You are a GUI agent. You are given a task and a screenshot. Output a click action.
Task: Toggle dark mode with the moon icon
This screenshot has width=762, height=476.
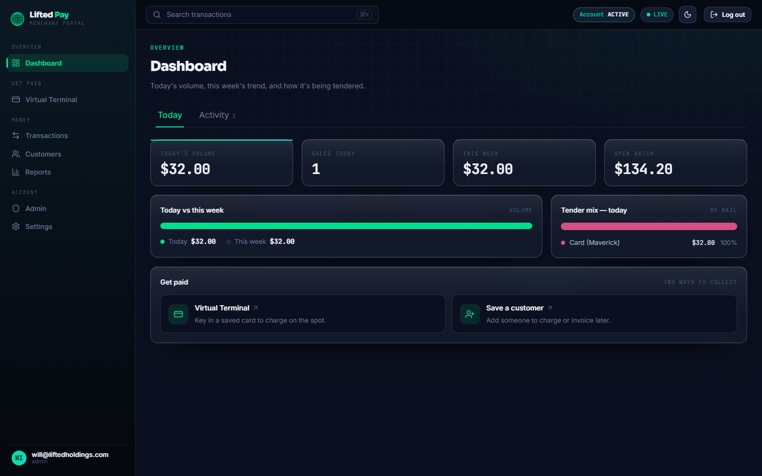pyautogui.click(x=687, y=15)
